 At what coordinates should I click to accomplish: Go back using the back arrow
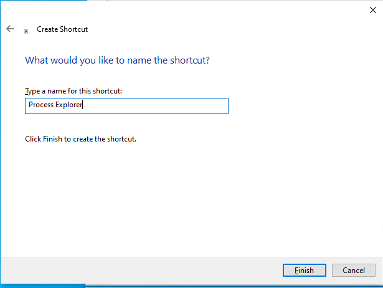[10, 29]
